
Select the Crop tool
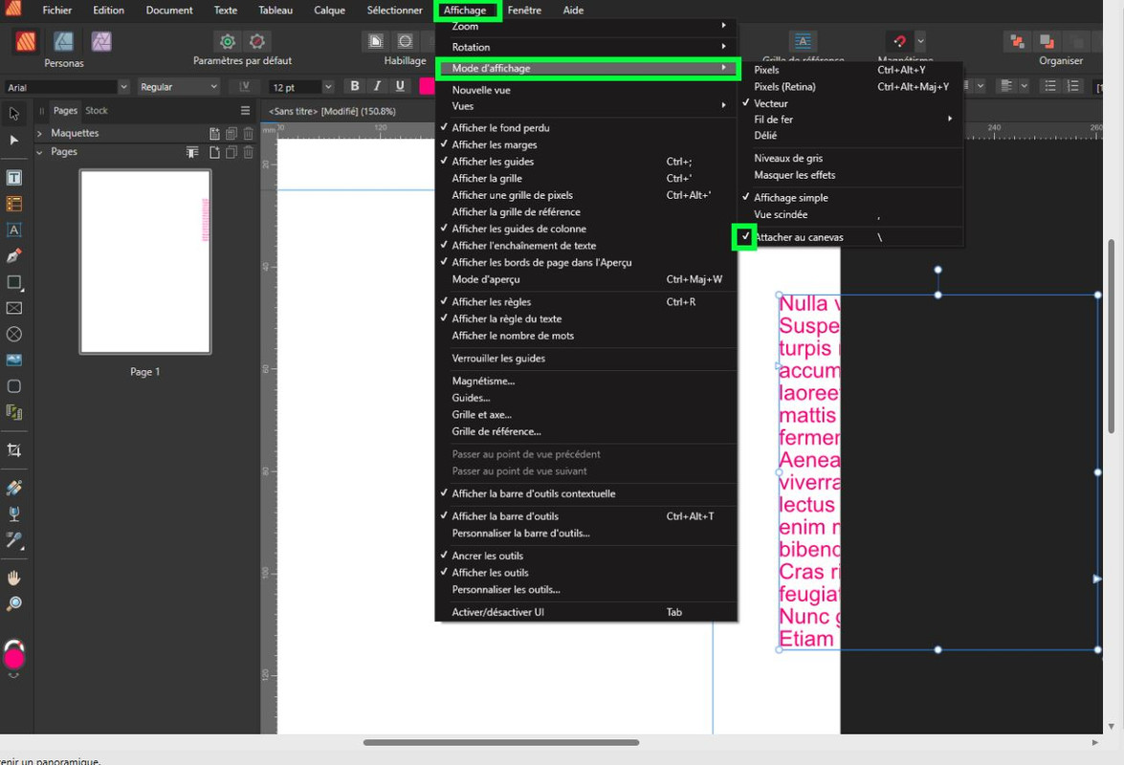pyautogui.click(x=13, y=450)
